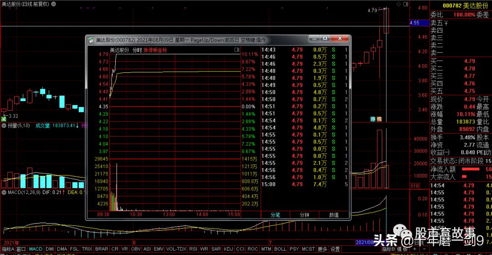492x255 pixels.
Task: Click the 000782 美达股份 stock name header
Action: click(x=460, y=5)
